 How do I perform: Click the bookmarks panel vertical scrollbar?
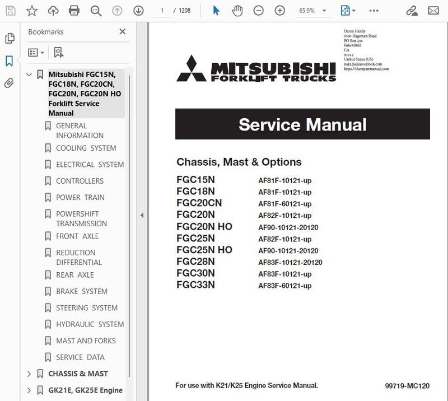point(129,226)
